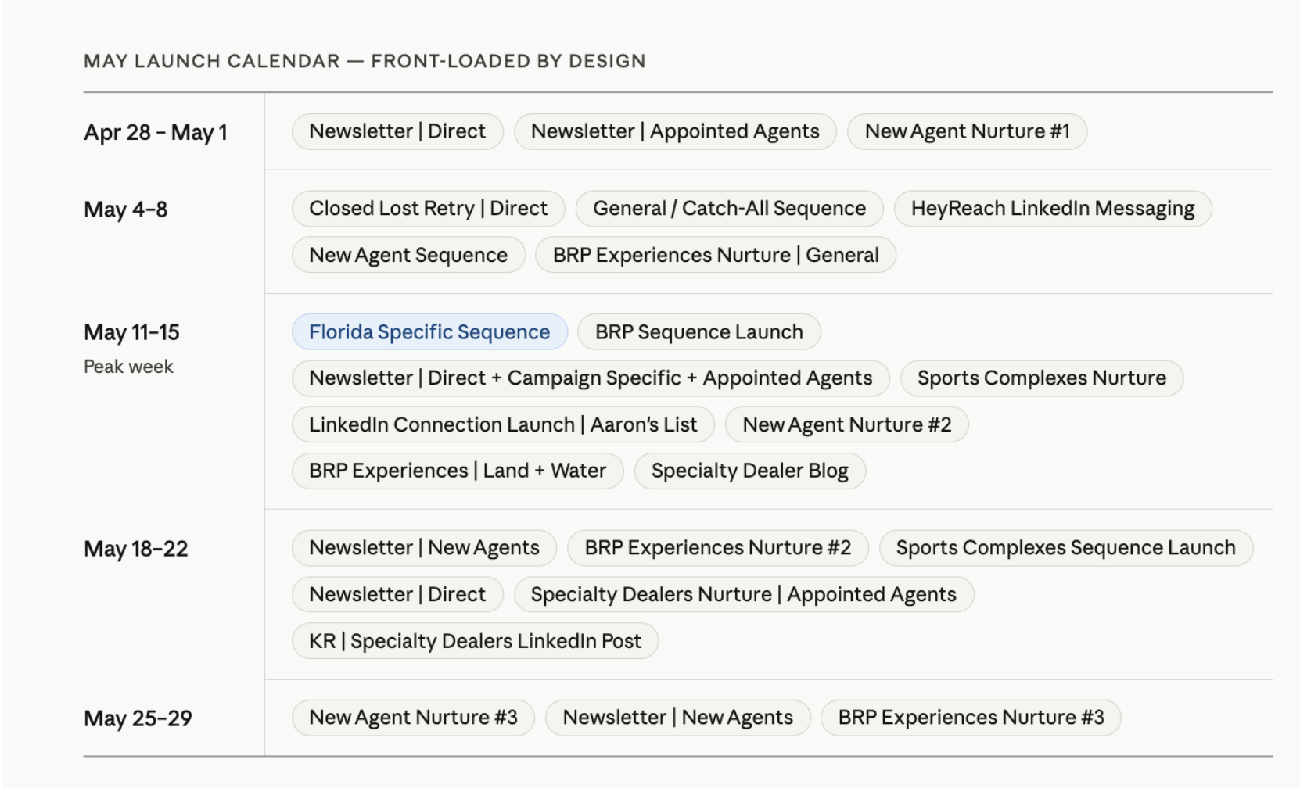Click the Sports Complexes Nurture pill
The height and width of the screenshot is (788, 1300).
coord(1041,378)
